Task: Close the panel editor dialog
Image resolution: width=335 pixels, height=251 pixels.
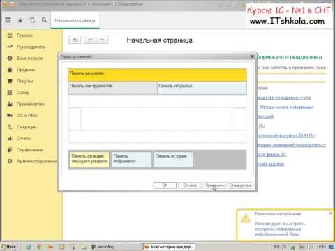Action: [x=253, y=56]
